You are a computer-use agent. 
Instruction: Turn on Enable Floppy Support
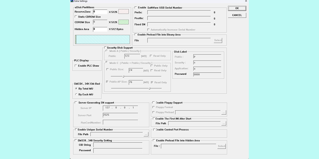point(153,103)
